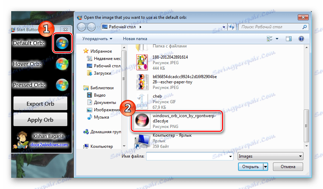The height and width of the screenshot is (189, 323).
Task: Click the Kishan Bagaria avatar picture
Action: click(x=21, y=140)
